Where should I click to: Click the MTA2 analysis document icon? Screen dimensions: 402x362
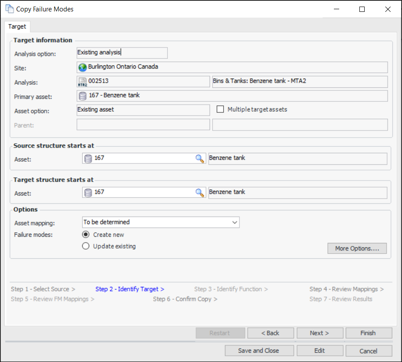[82, 82]
